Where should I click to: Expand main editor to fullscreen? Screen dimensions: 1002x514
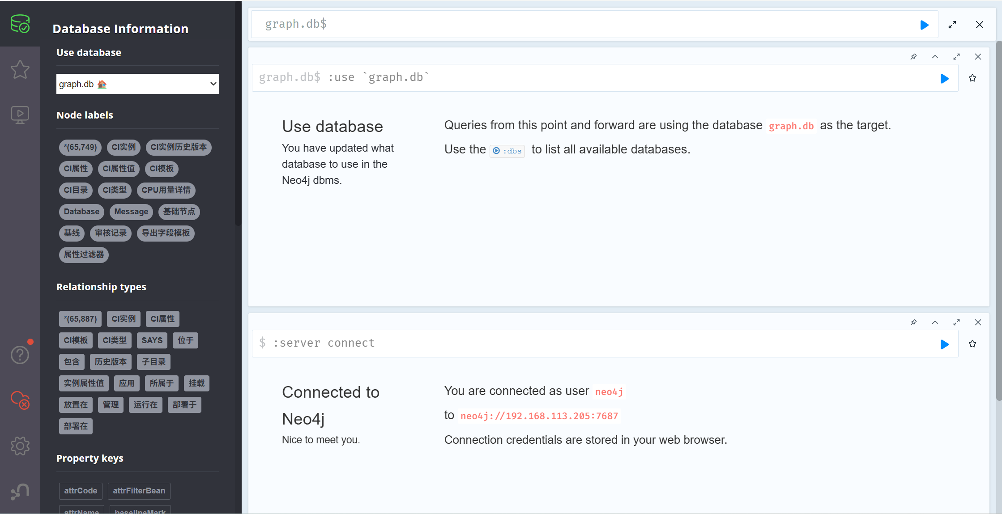pyautogui.click(x=952, y=25)
